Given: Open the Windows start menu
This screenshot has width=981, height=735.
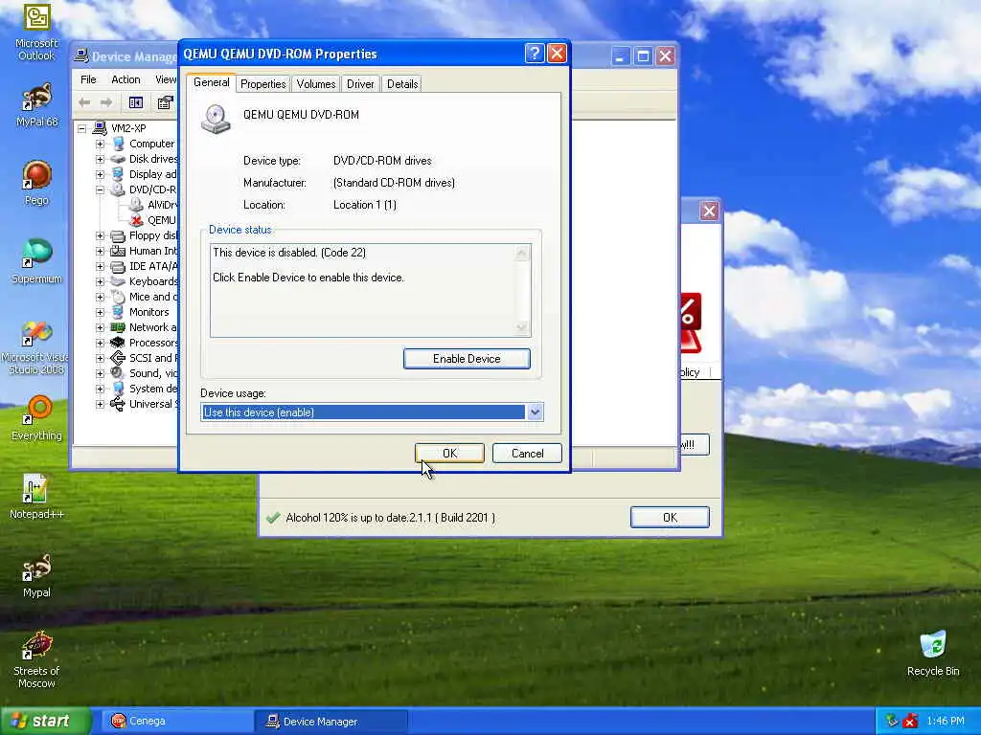Looking at the screenshot, I should click(x=45, y=721).
